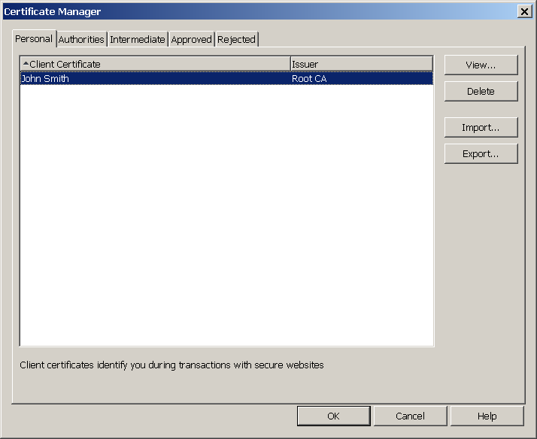537x439 pixels.
Task: Switch to the Personal tab
Action: 34,39
